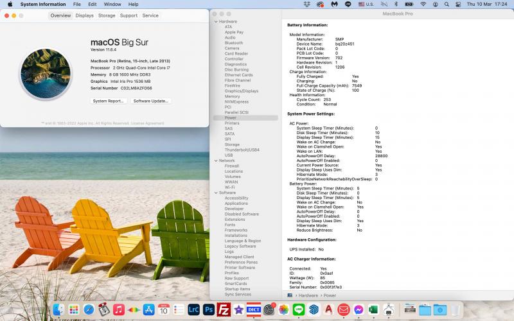This screenshot has width=514, height=321.
Task: Select Firewall under Network
Action: tap(232, 166)
